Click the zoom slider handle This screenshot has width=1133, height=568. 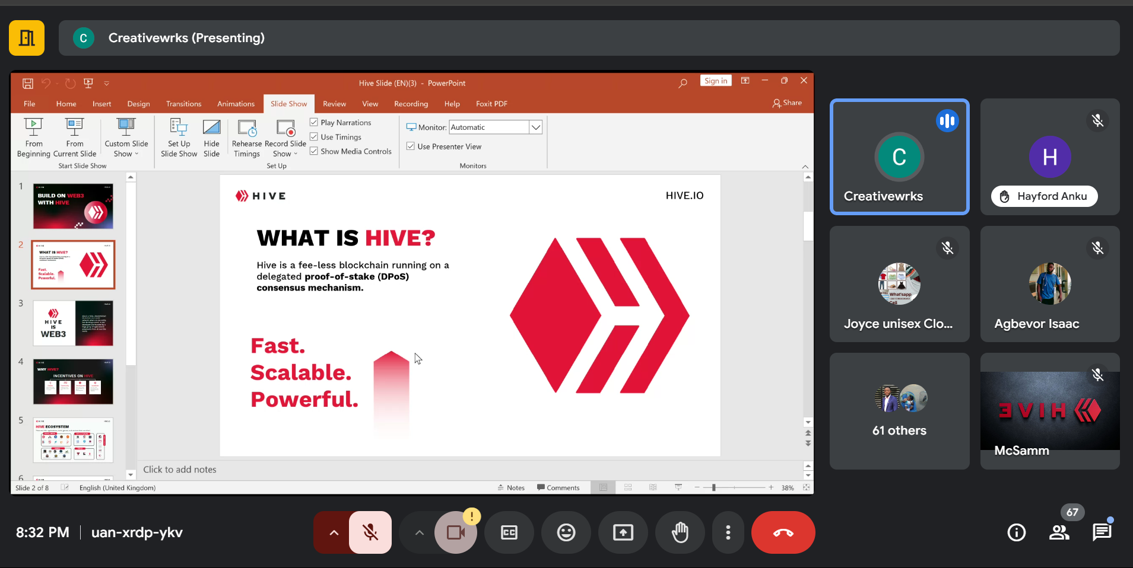coord(714,487)
